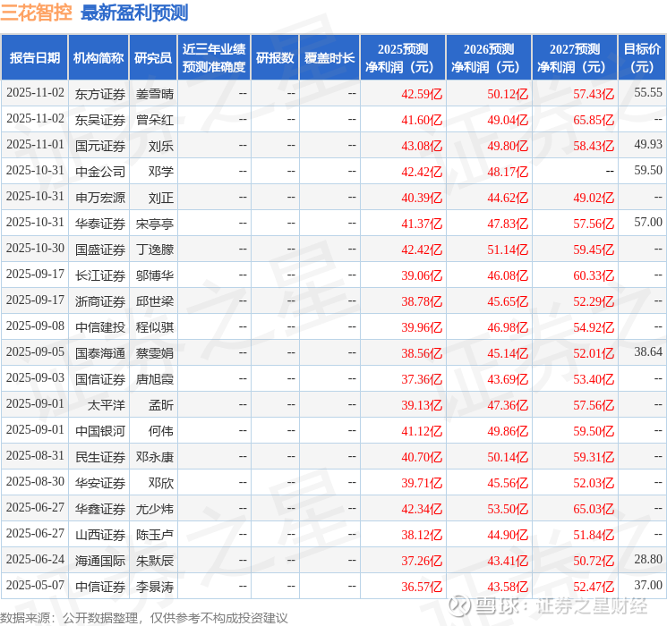Click target price 55.55

[x=648, y=92]
